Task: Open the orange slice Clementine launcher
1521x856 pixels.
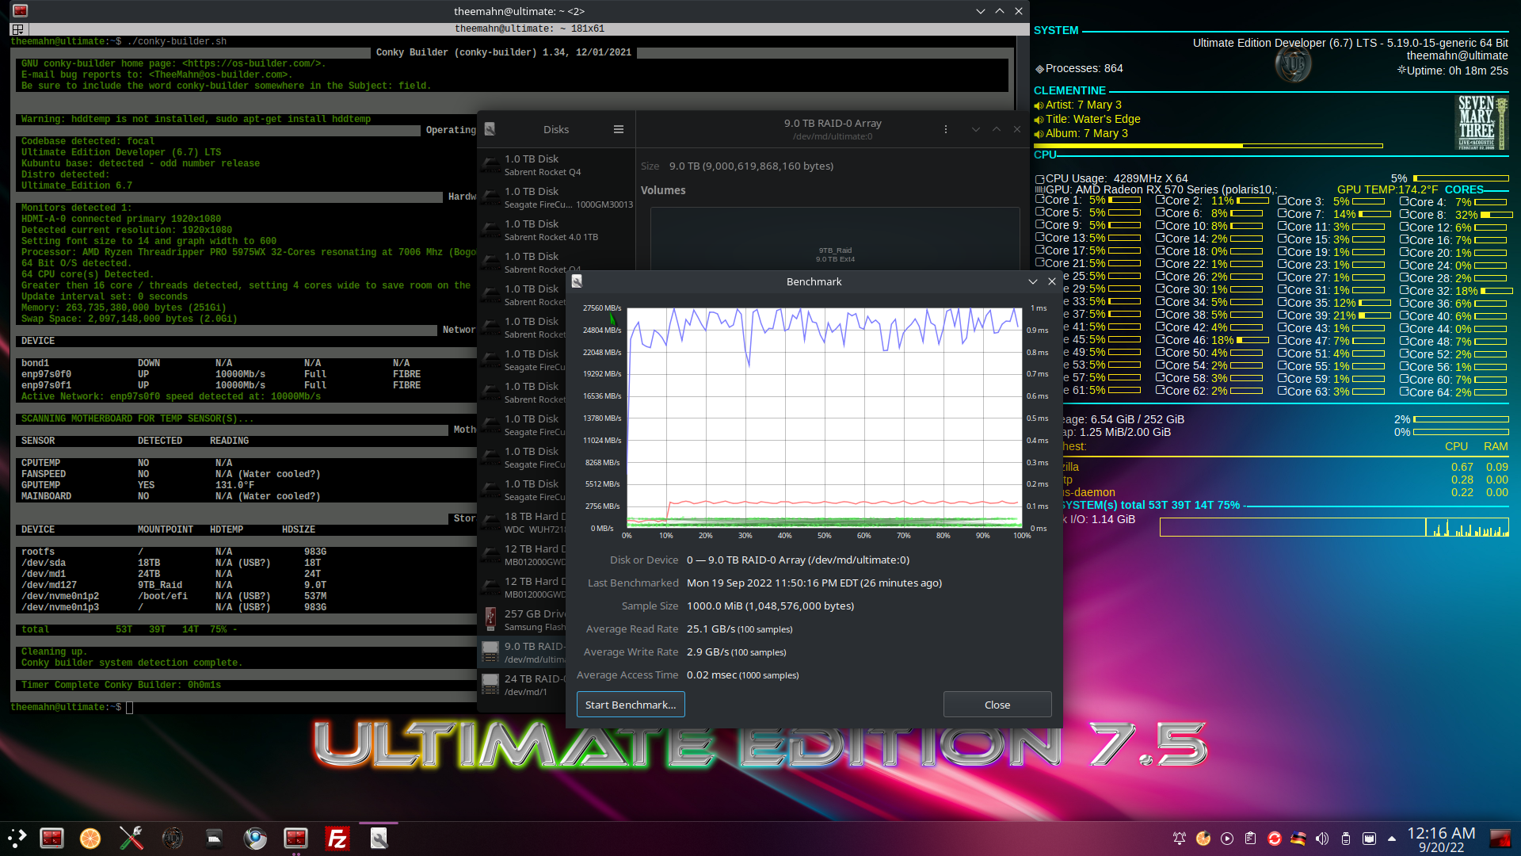Action: (90, 838)
